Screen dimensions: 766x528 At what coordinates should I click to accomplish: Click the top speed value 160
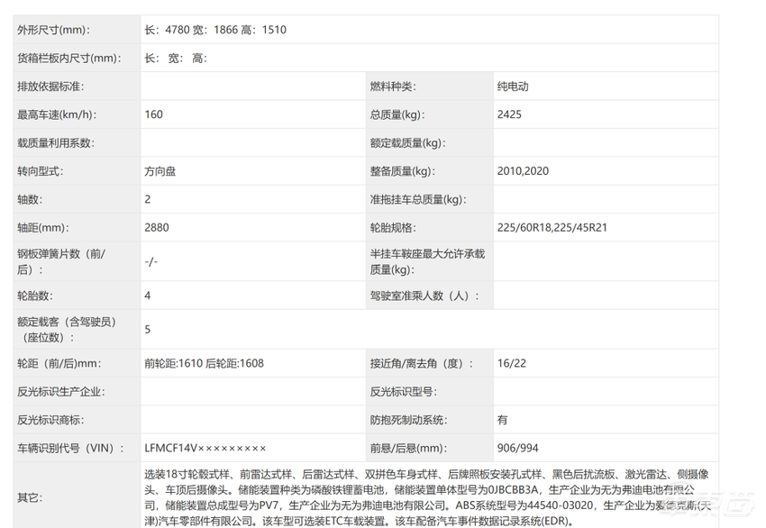[x=152, y=114]
